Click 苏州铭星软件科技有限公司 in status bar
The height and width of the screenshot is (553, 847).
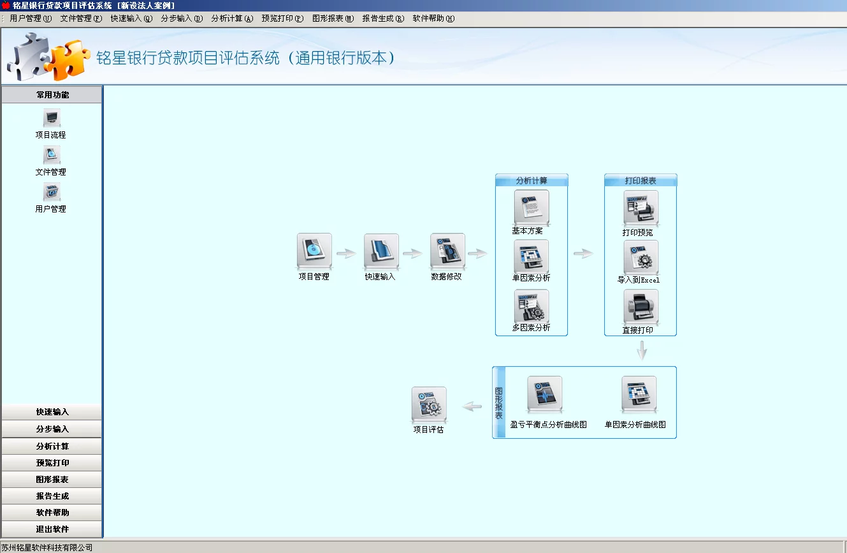47,547
